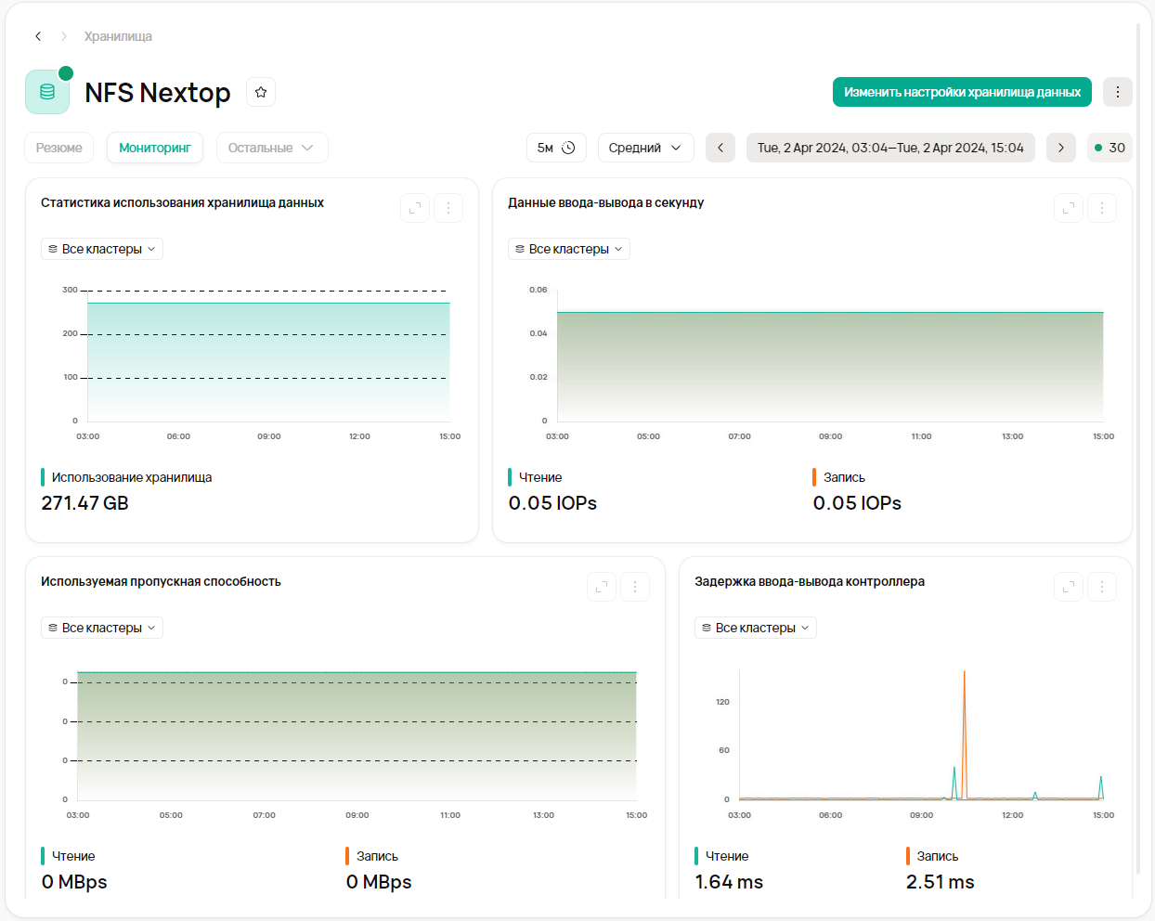Open the Остальные dropdown tab

click(x=271, y=148)
